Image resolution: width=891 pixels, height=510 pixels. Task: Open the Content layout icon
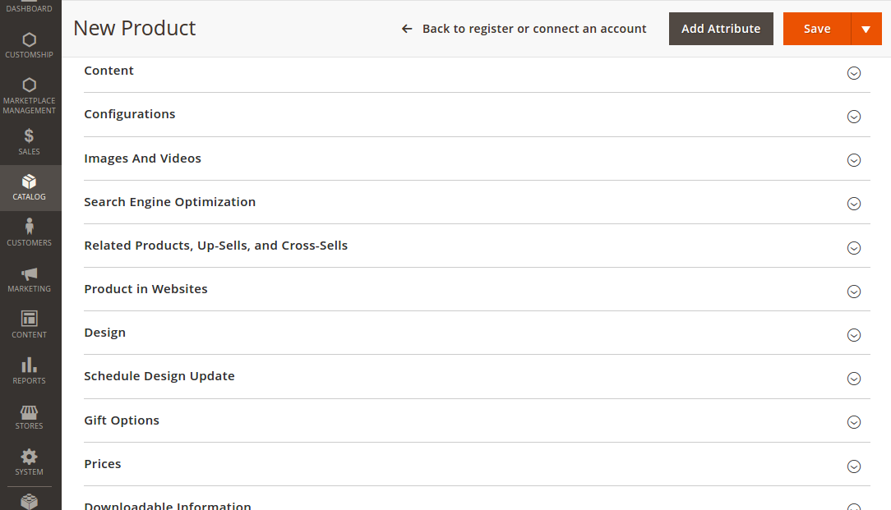click(30, 319)
